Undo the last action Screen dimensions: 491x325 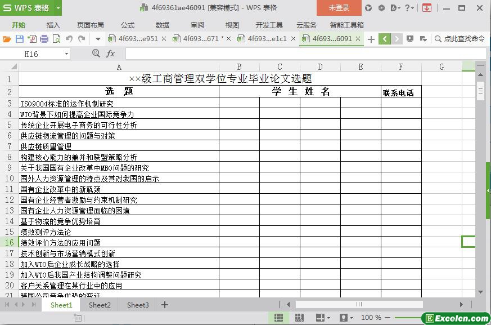pos(69,39)
